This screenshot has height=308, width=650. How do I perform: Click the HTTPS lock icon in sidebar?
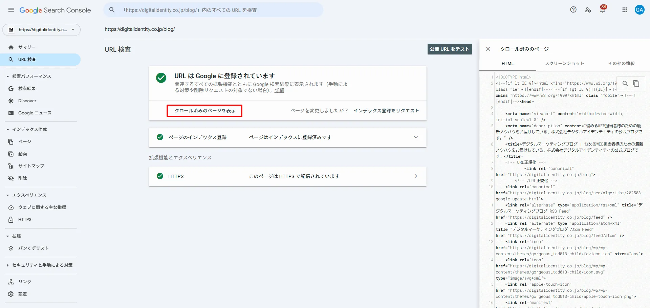click(11, 219)
